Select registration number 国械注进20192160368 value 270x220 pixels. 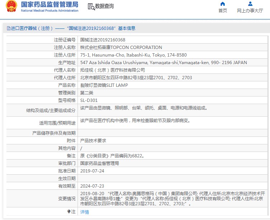point(103,40)
